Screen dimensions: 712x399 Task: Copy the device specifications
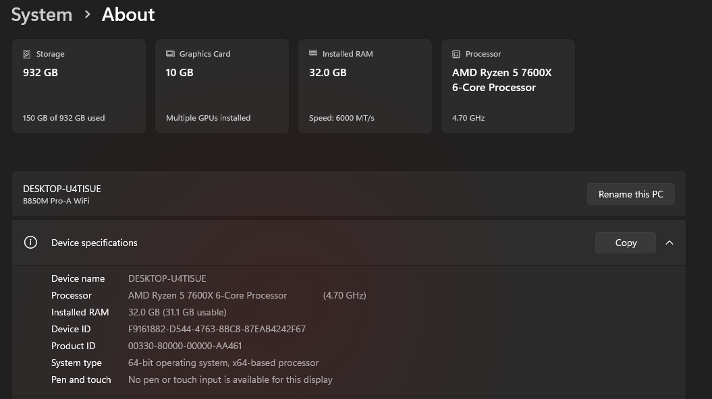point(625,243)
